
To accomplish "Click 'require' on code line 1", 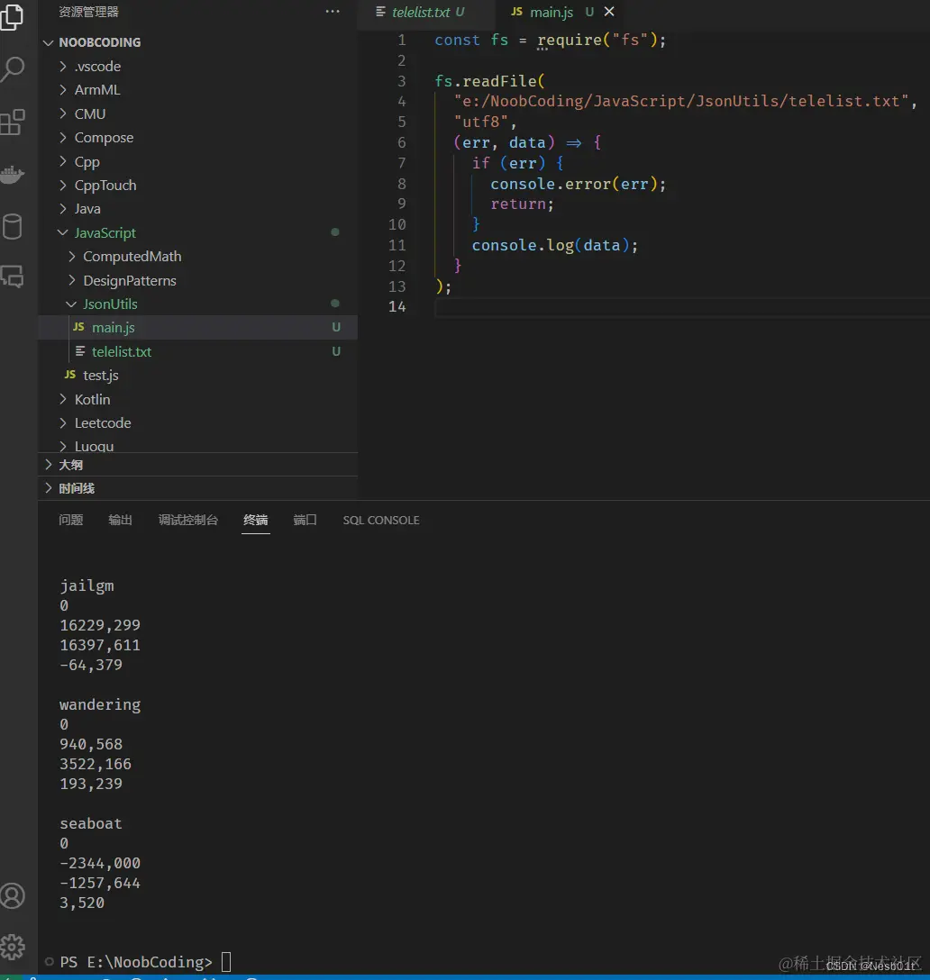I will 570,40.
